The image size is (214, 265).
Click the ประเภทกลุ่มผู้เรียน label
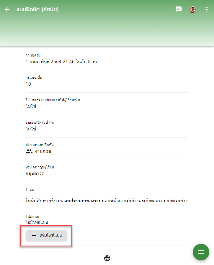click(x=40, y=167)
